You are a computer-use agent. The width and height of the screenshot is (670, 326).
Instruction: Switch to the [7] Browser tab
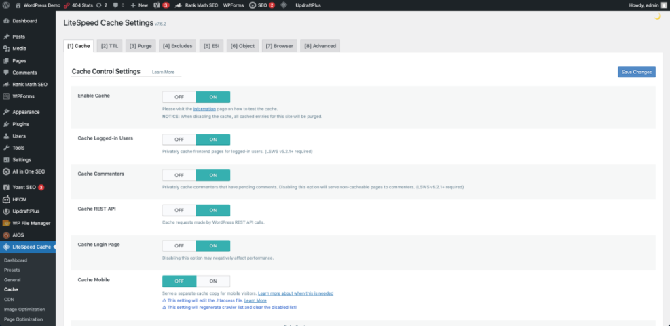tap(280, 46)
